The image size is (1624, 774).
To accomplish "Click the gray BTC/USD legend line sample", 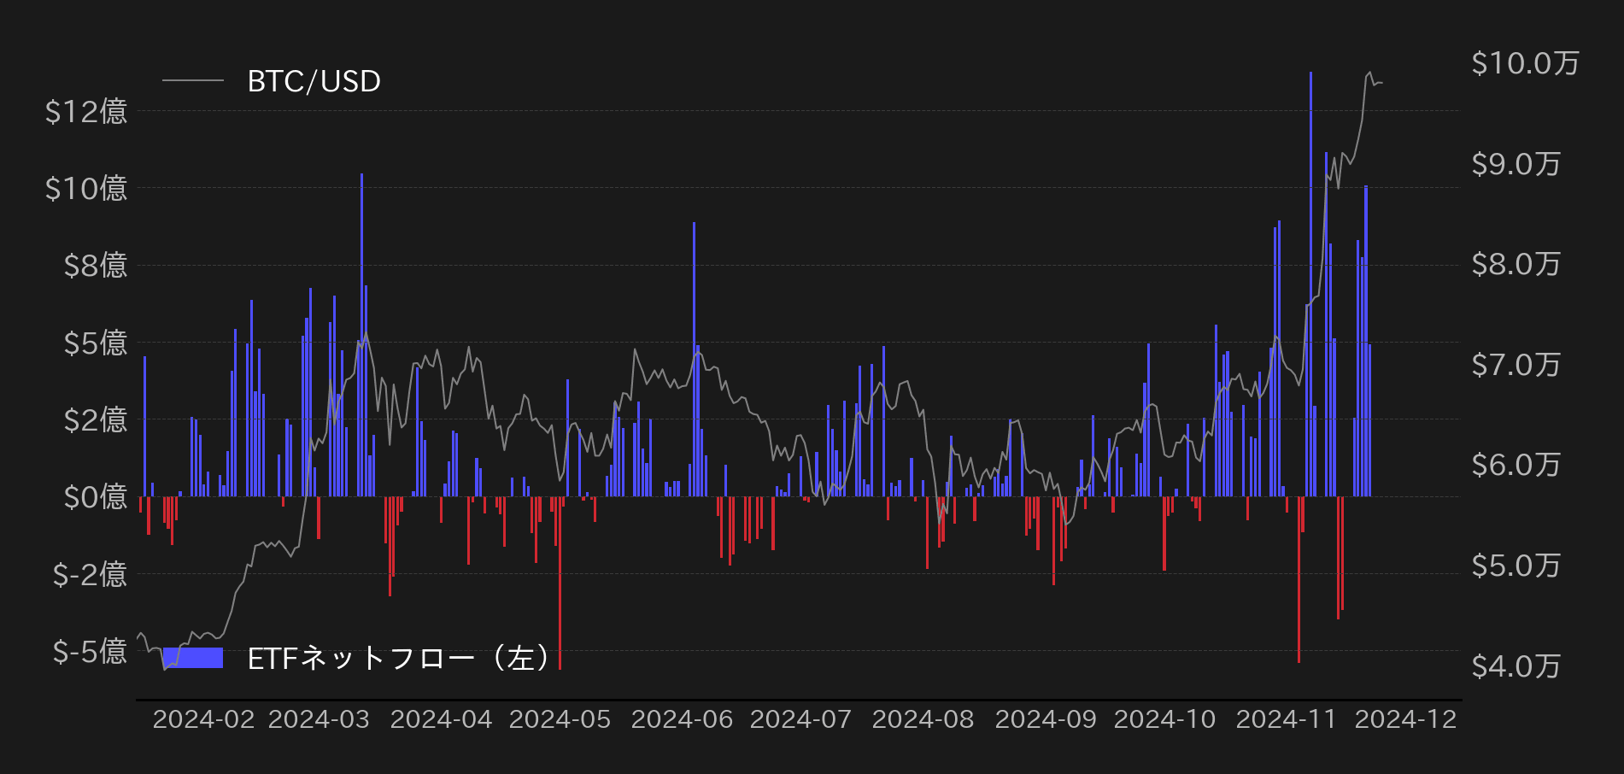I will [192, 81].
